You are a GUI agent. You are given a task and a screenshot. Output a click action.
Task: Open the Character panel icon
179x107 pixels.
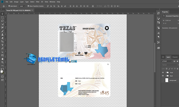click(158, 33)
